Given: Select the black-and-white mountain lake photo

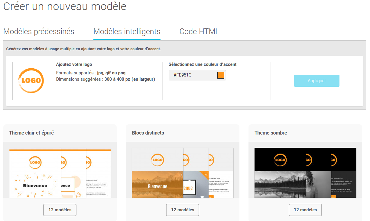Looking at the screenshot, I should pos(280,184).
